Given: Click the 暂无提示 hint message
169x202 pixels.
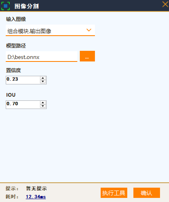Looking at the screenshot, I should pyautogui.click(x=36, y=188).
